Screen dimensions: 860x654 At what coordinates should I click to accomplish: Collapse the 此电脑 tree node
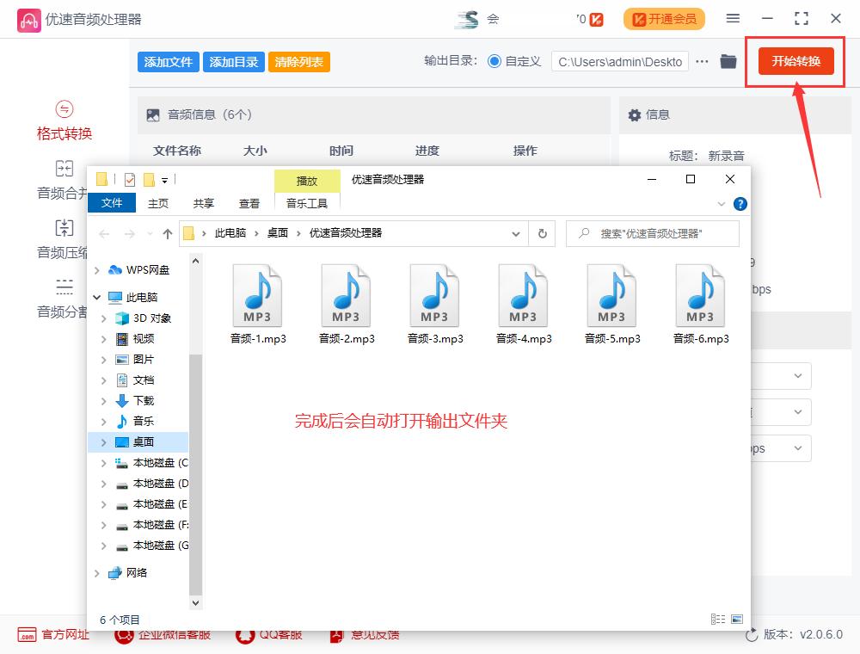(96, 297)
